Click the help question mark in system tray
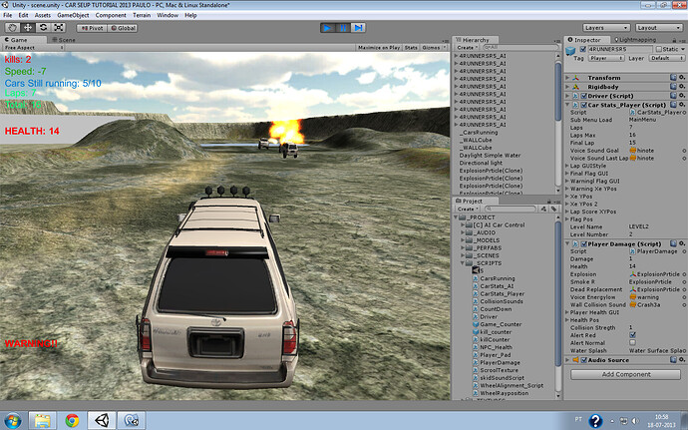The width and height of the screenshot is (688, 430). [x=595, y=421]
